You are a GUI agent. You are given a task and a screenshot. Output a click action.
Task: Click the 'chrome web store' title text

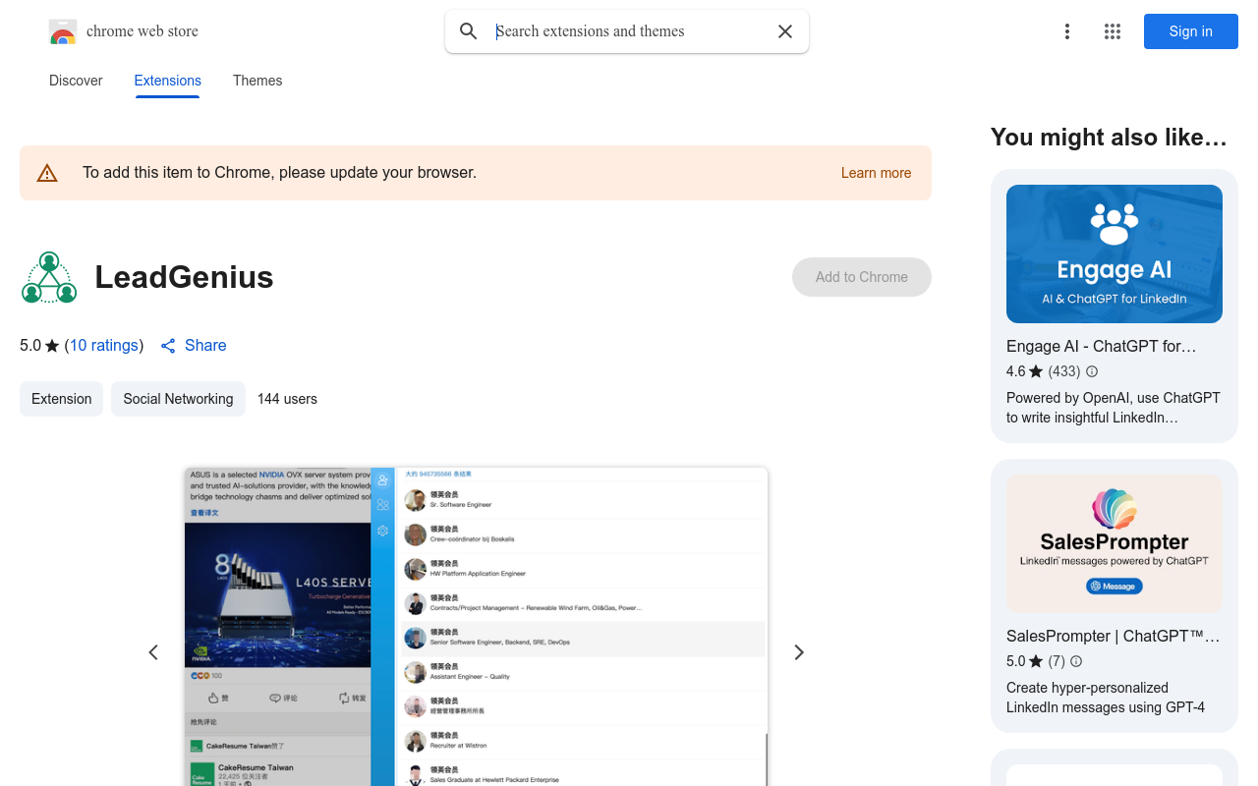pos(143,31)
